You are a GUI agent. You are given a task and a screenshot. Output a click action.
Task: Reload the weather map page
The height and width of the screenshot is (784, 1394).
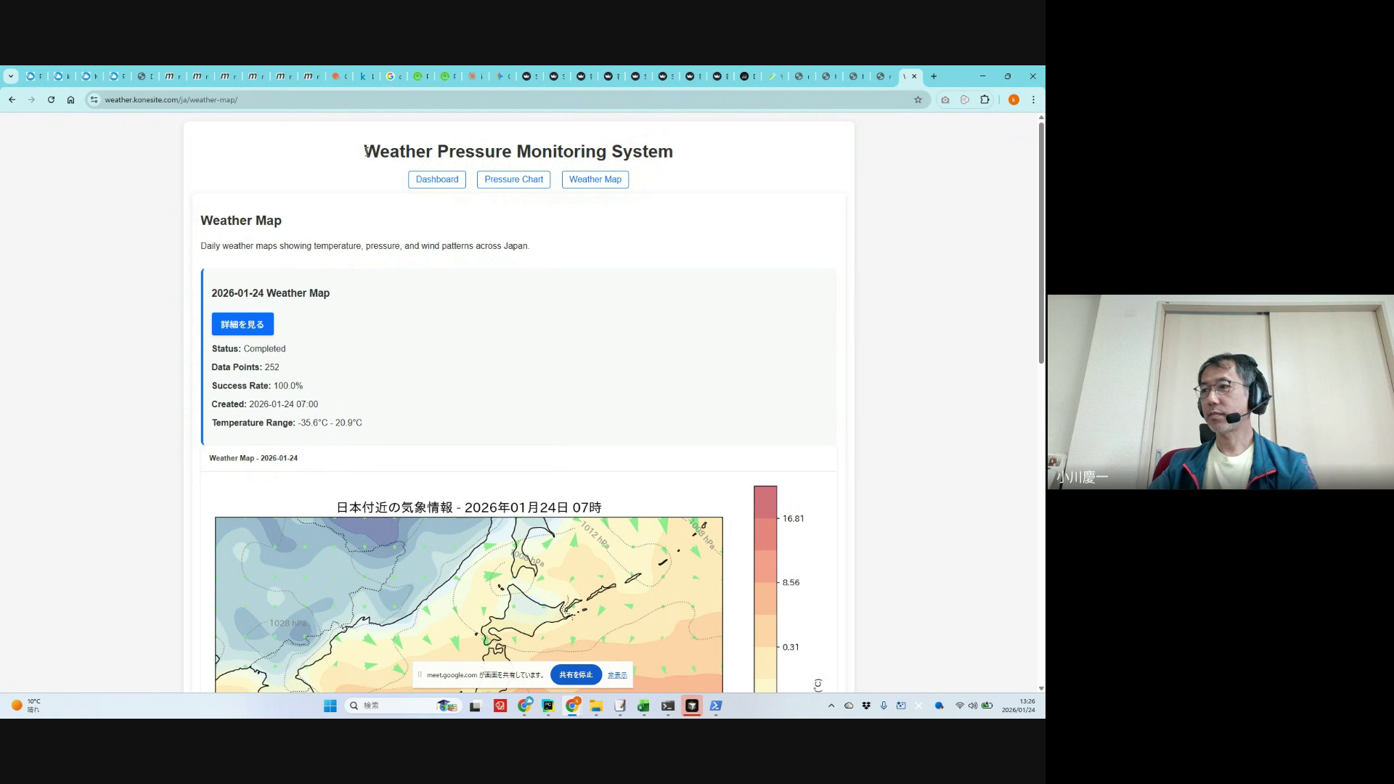coord(51,99)
